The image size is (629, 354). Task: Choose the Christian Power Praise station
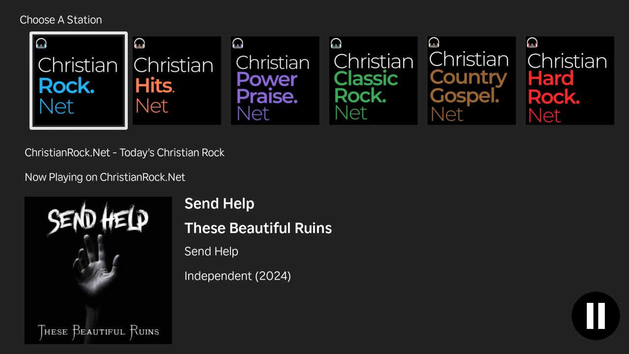tap(275, 81)
